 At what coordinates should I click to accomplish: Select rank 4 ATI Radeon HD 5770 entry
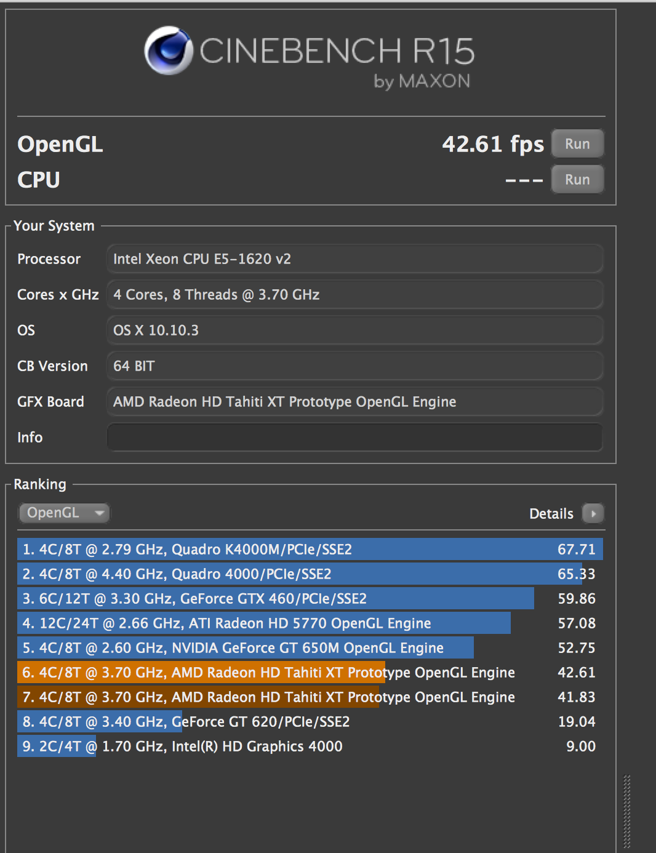[x=309, y=623]
